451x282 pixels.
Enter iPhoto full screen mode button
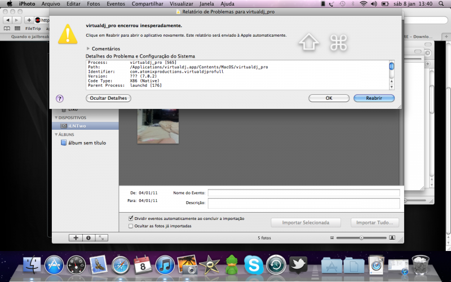[101, 237]
